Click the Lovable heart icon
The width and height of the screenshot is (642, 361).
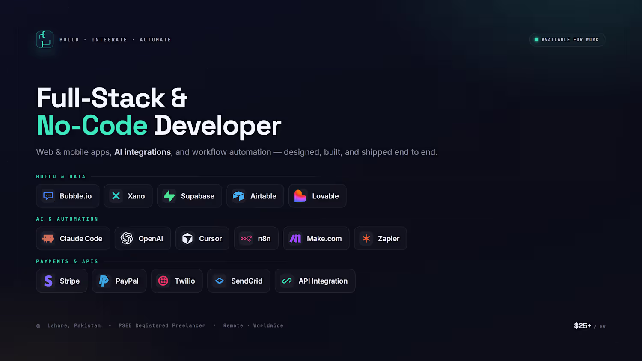pos(300,196)
